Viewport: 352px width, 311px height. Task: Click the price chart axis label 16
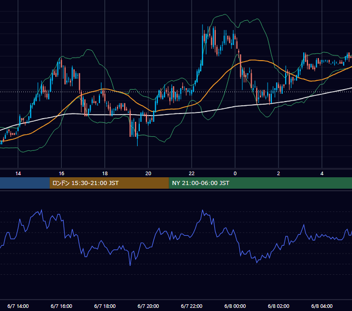[61, 174]
